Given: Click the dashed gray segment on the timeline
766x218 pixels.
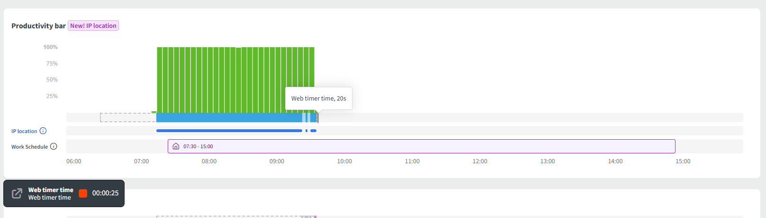Looking at the screenshot, I should coord(127,117).
